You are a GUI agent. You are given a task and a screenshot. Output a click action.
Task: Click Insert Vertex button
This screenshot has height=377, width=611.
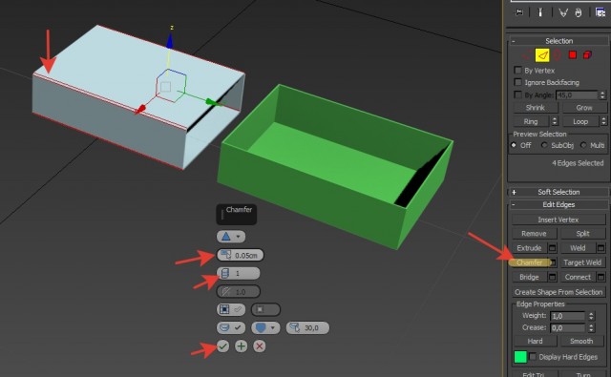click(x=558, y=220)
